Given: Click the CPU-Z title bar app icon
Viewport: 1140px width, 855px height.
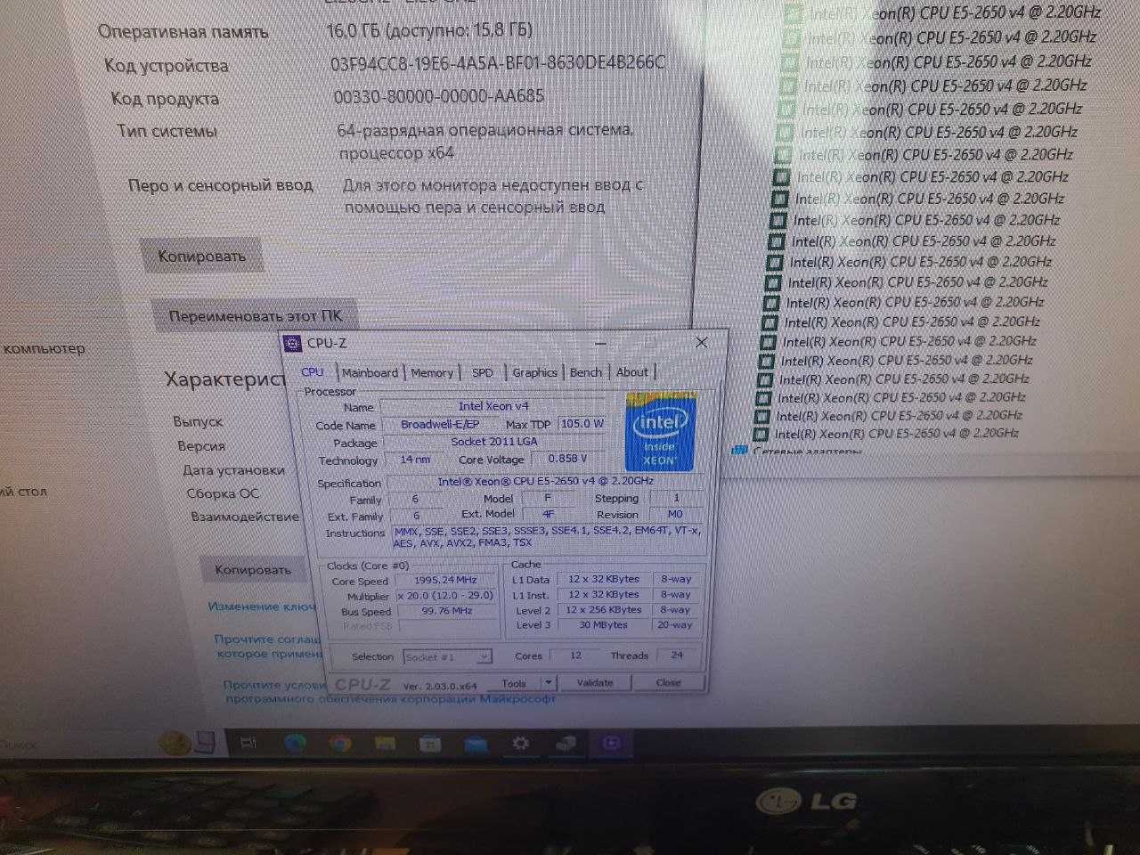Looking at the screenshot, I should pyautogui.click(x=292, y=343).
